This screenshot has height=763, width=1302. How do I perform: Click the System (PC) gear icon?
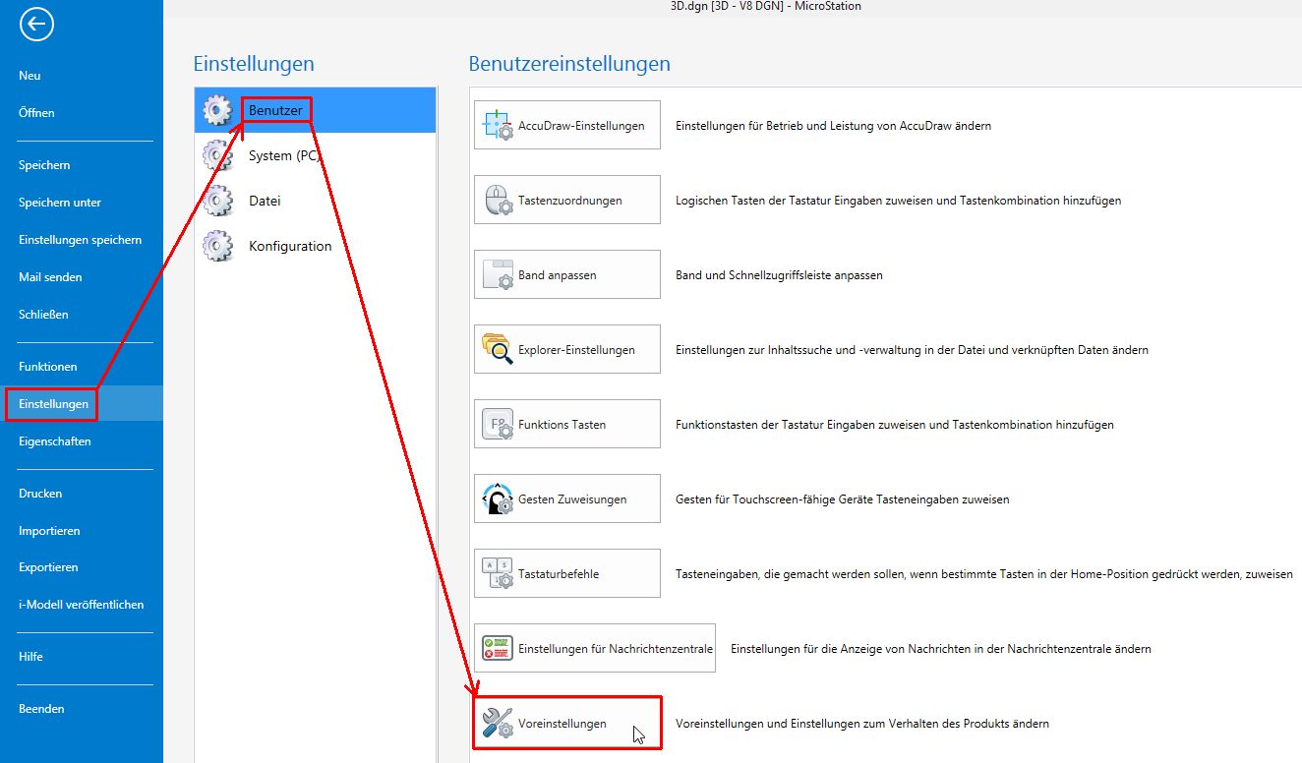(x=217, y=155)
